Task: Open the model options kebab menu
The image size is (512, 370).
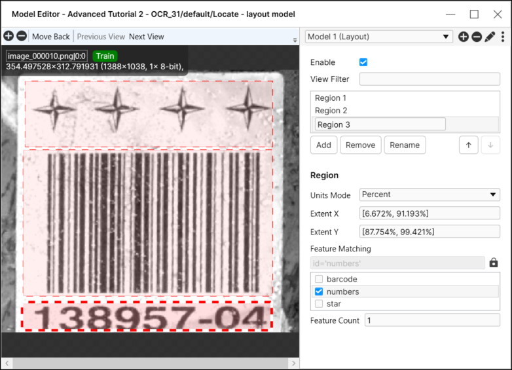Action: coord(503,37)
